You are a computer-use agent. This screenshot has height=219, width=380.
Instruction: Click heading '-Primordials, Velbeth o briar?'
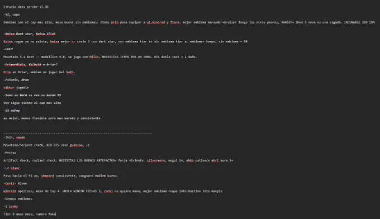[31, 64]
